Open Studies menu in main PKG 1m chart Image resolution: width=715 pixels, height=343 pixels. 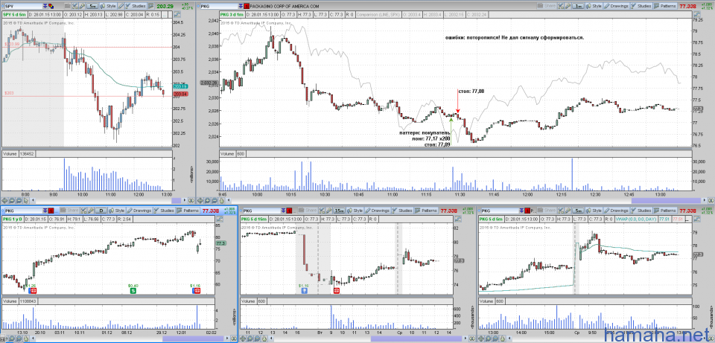tap(641, 6)
